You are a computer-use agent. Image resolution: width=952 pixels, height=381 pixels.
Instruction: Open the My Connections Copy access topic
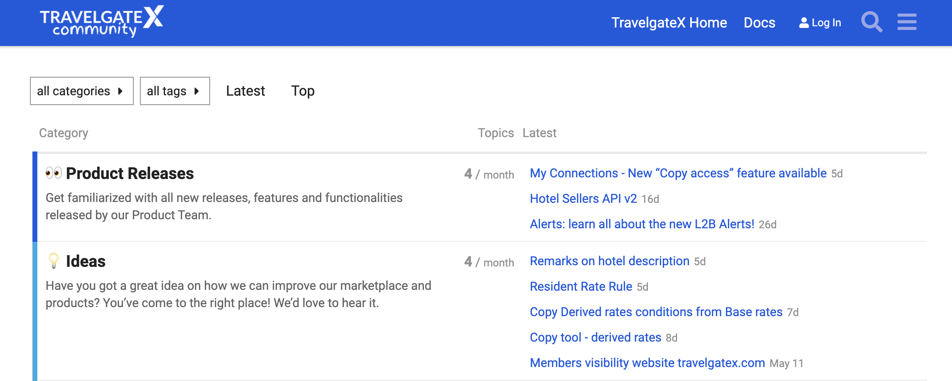(x=678, y=173)
